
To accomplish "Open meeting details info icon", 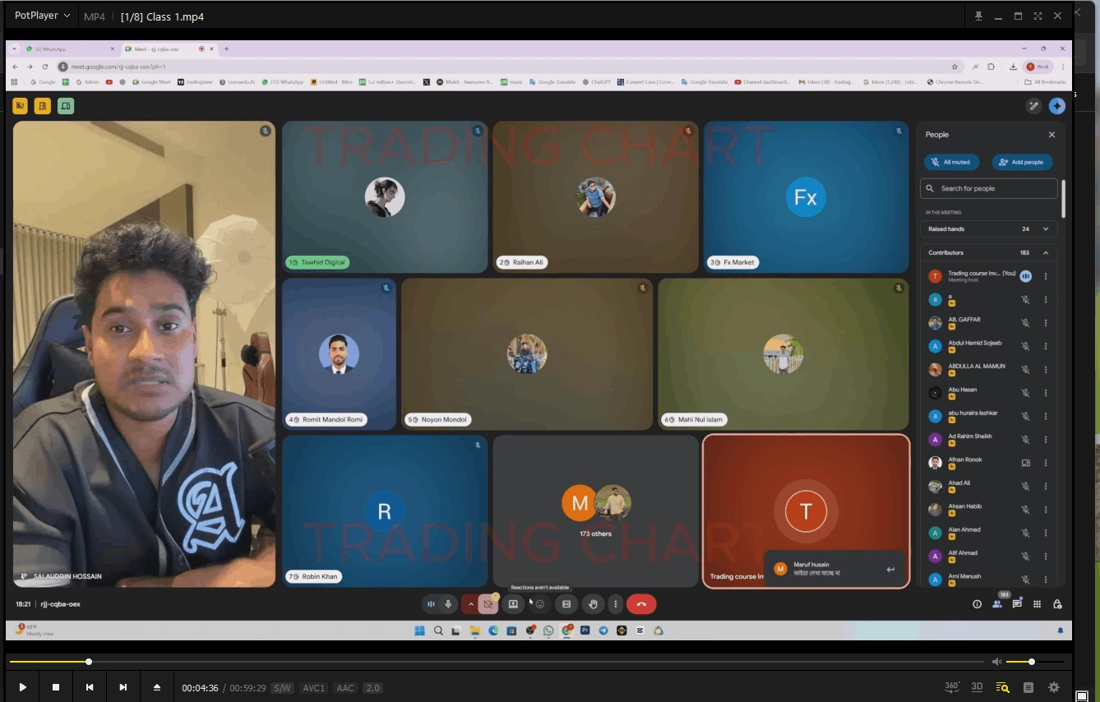I will click(977, 604).
